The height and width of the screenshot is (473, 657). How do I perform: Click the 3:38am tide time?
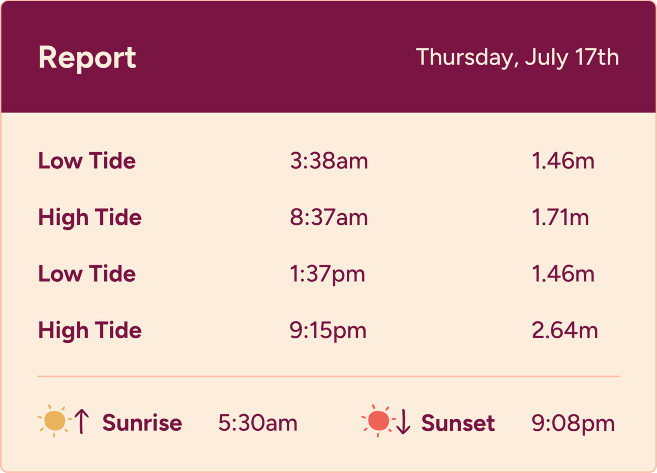(x=329, y=161)
